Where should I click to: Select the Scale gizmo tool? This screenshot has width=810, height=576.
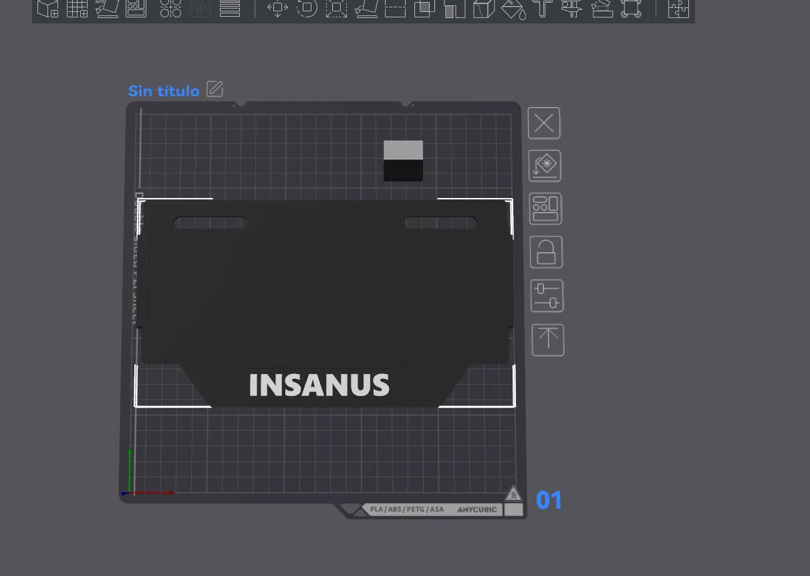click(336, 9)
